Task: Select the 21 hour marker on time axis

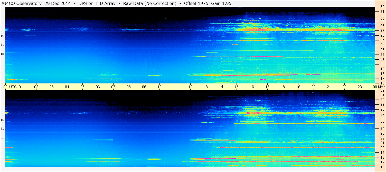Action: (x=329, y=87)
